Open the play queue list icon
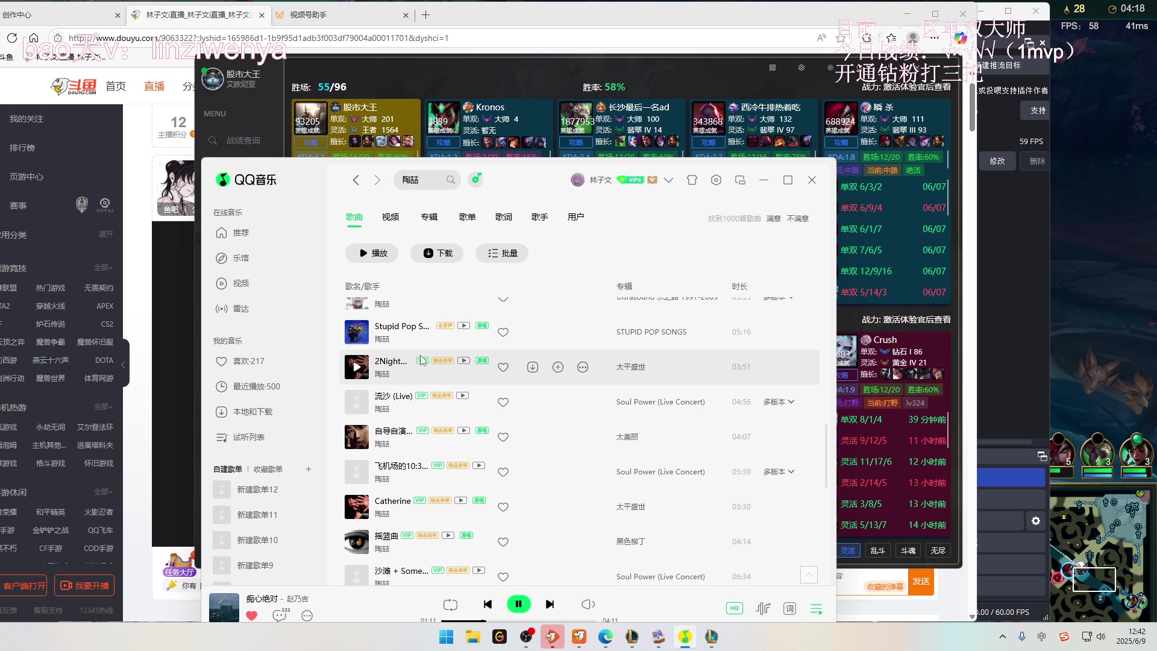1157x651 pixels. click(817, 609)
